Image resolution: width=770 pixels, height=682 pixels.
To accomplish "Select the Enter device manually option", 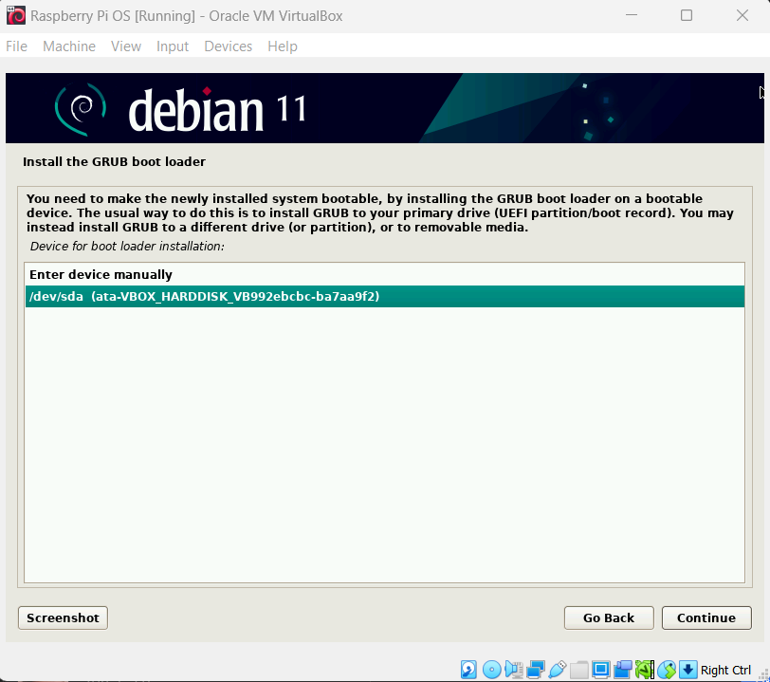I will click(x=101, y=274).
